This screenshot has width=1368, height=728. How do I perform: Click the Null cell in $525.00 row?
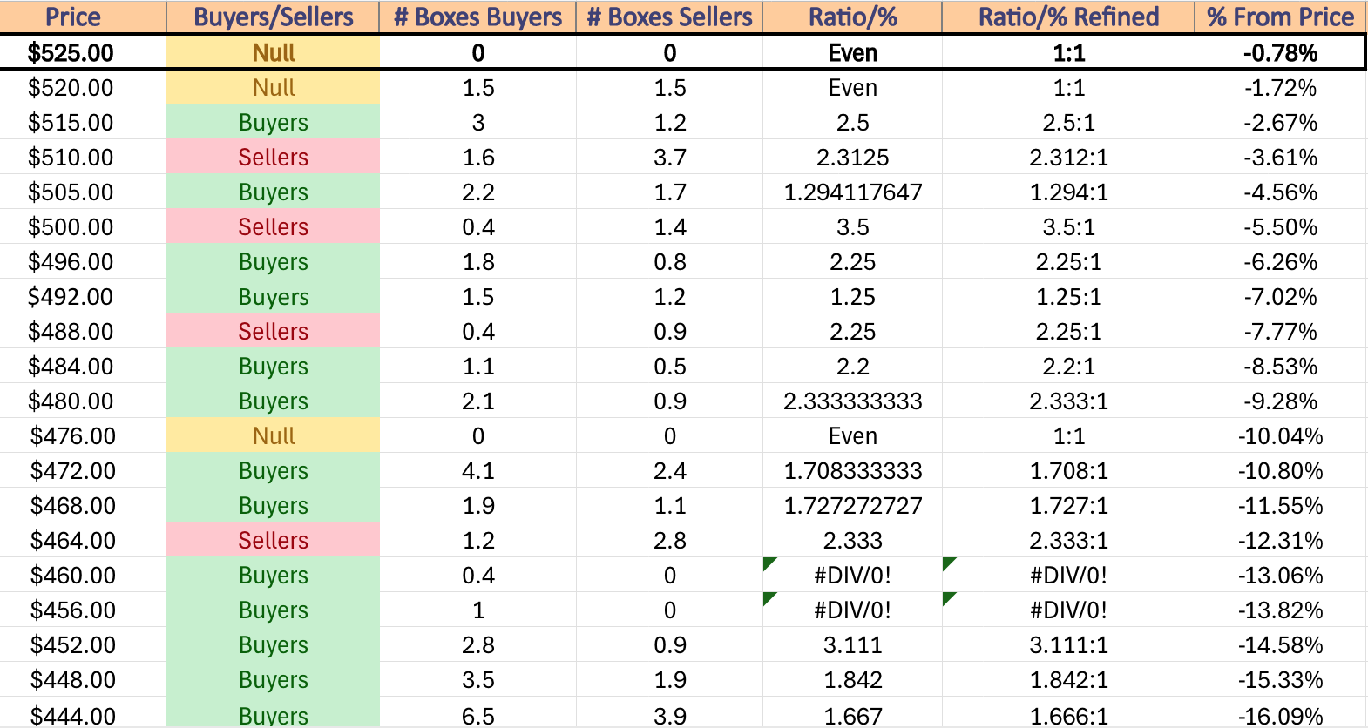point(273,52)
